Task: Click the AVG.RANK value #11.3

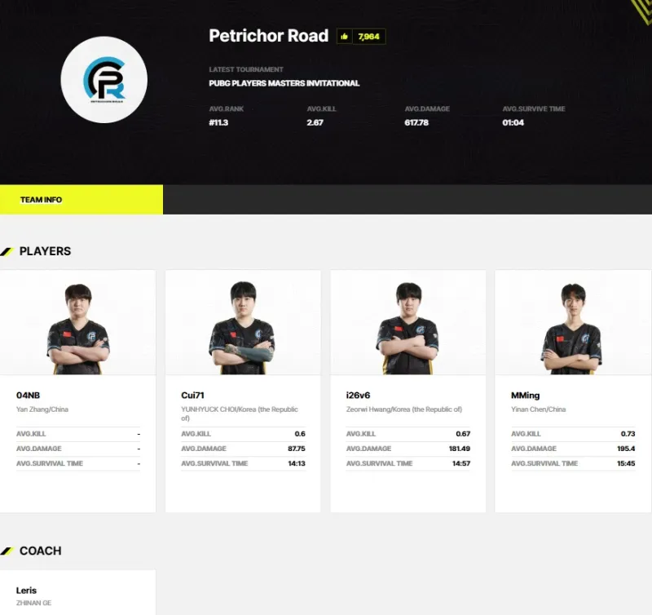Action: pyautogui.click(x=218, y=123)
